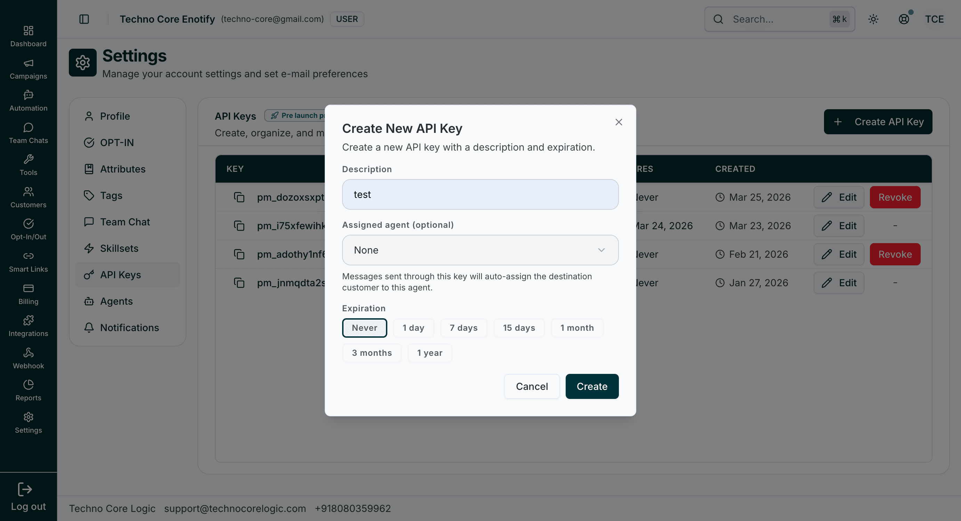Open the Tags settings tab
This screenshot has width=961, height=521.
(128, 195)
